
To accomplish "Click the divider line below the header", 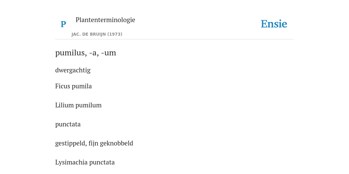I will point(174,39).
